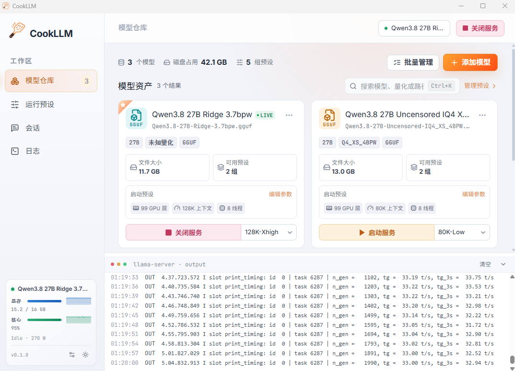Click the yellow dot in the output header
Image resolution: width=515 pixels, height=371 pixels.
(118, 264)
